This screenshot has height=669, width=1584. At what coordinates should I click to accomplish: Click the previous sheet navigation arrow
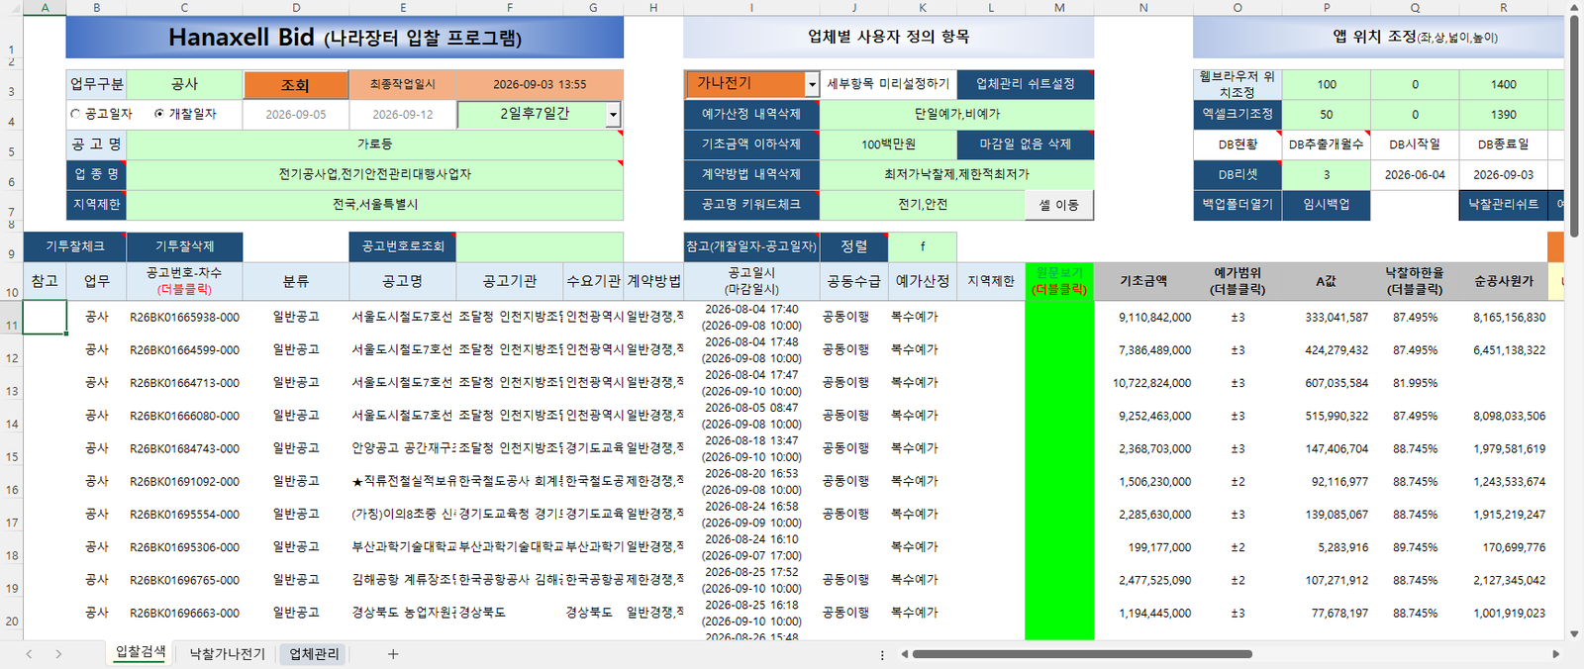pos(29,654)
